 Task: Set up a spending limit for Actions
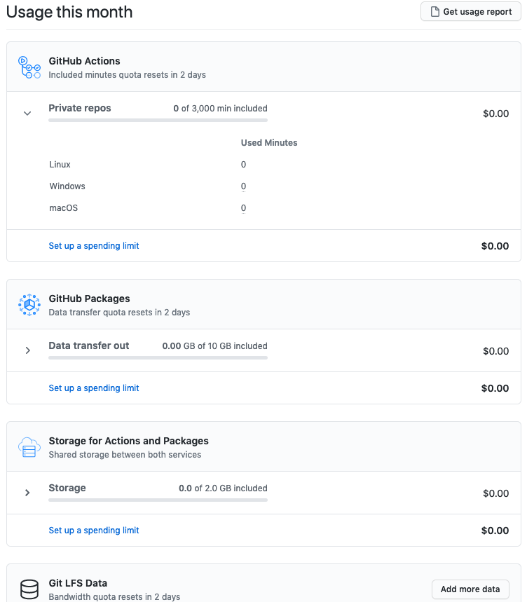click(94, 246)
